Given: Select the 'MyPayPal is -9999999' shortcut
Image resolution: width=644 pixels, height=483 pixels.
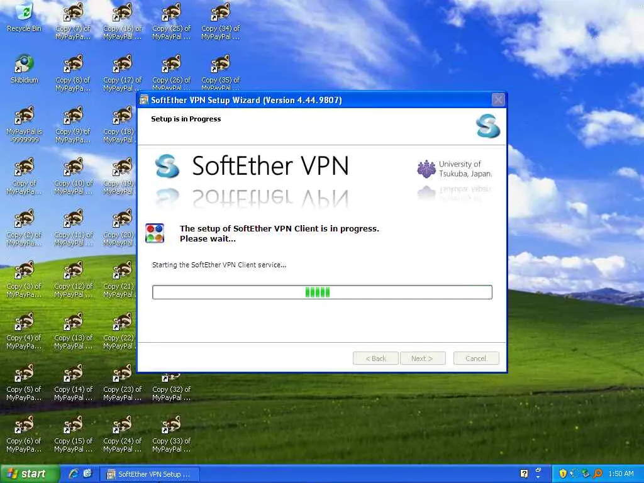Looking at the screenshot, I should [25, 125].
